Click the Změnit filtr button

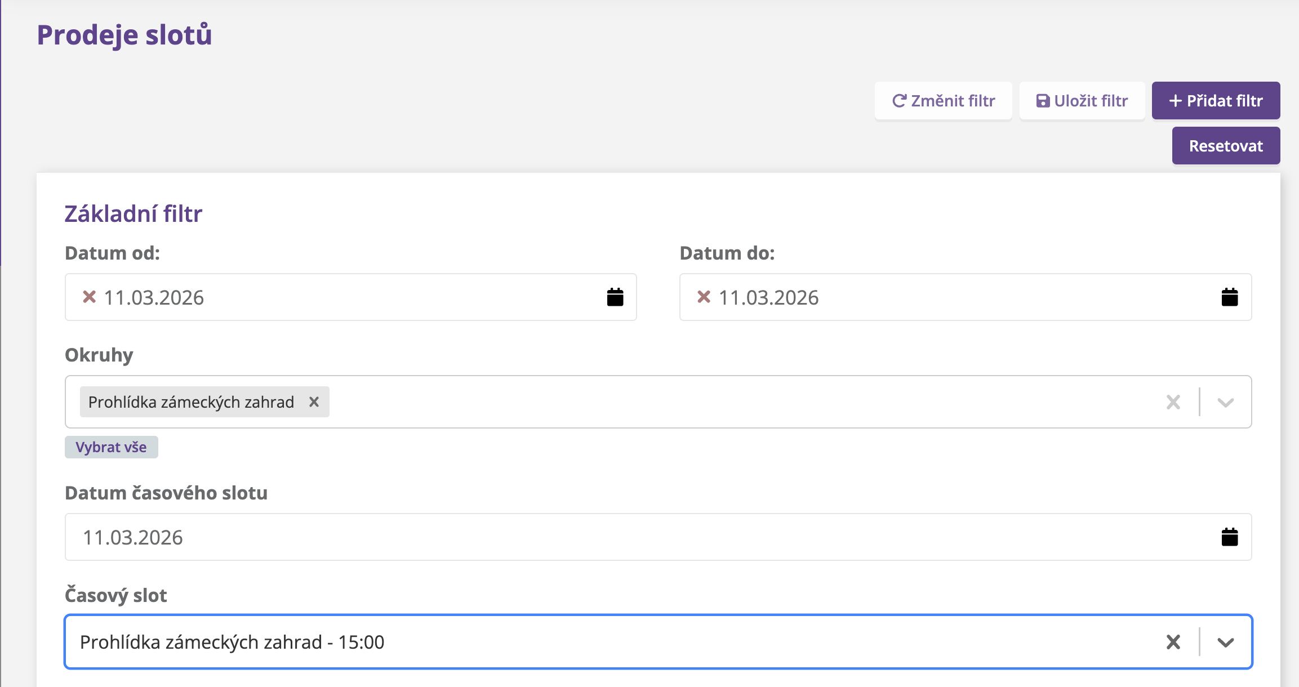pyautogui.click(x=944, y=101)
